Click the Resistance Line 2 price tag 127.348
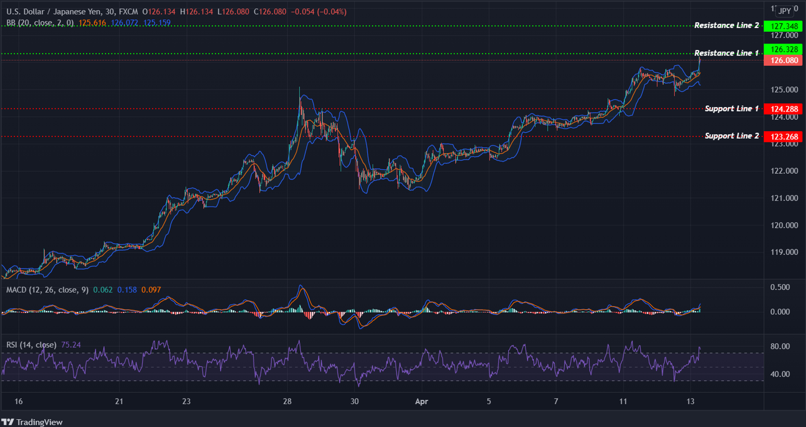Viewport: 806px width, 427px height. point(783,26)
